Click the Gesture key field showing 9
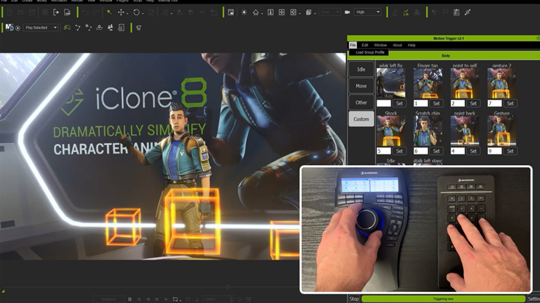Screen dimensions: 540x303 click(x=495, y=151)
